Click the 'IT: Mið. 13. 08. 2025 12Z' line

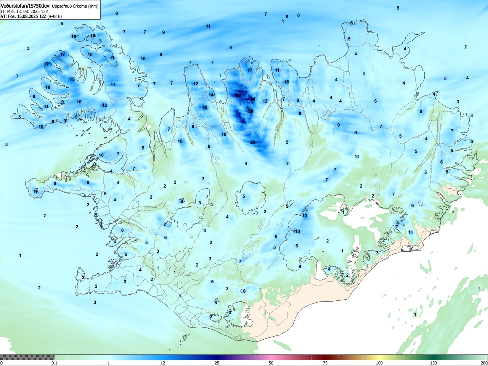[x=24, y=11]
